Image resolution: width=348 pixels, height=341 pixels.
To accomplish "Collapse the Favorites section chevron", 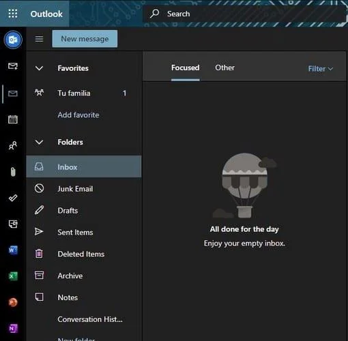I will point(39,68).
